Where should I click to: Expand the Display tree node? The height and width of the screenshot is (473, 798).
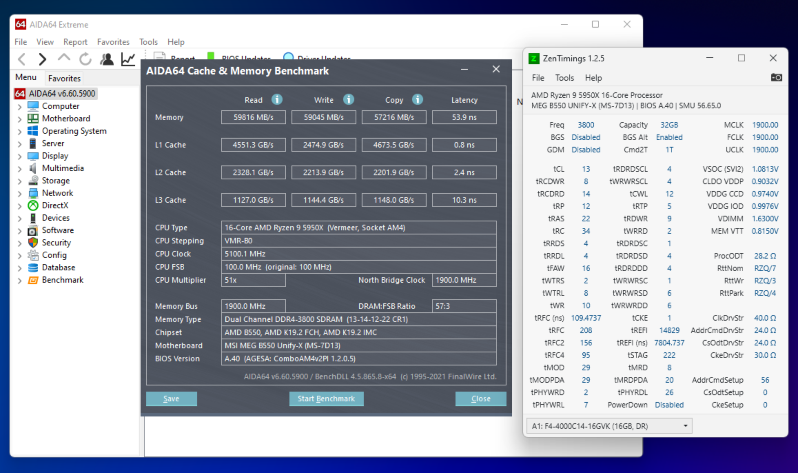click(20, 156)
